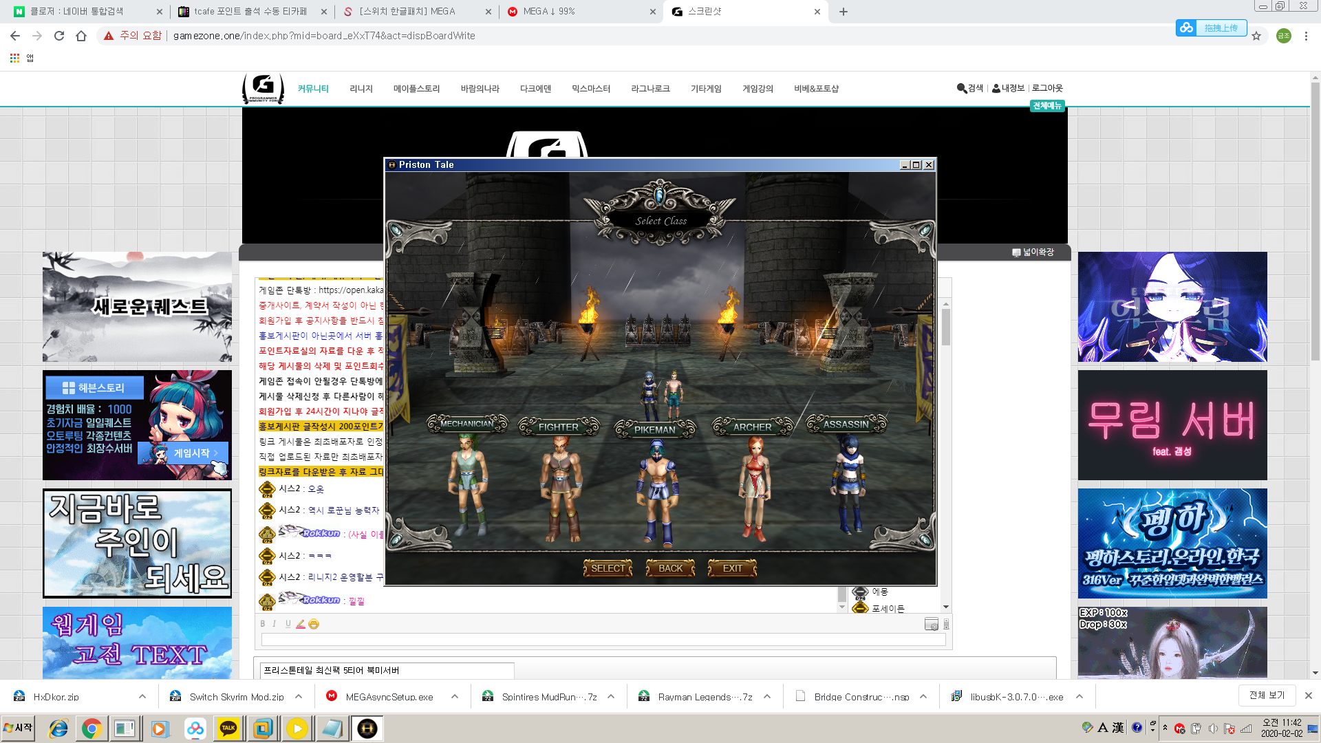Switch to Priston Tale taskbar icon
The height and width of the screenshot is (743, 1321).
click(367, 728)
